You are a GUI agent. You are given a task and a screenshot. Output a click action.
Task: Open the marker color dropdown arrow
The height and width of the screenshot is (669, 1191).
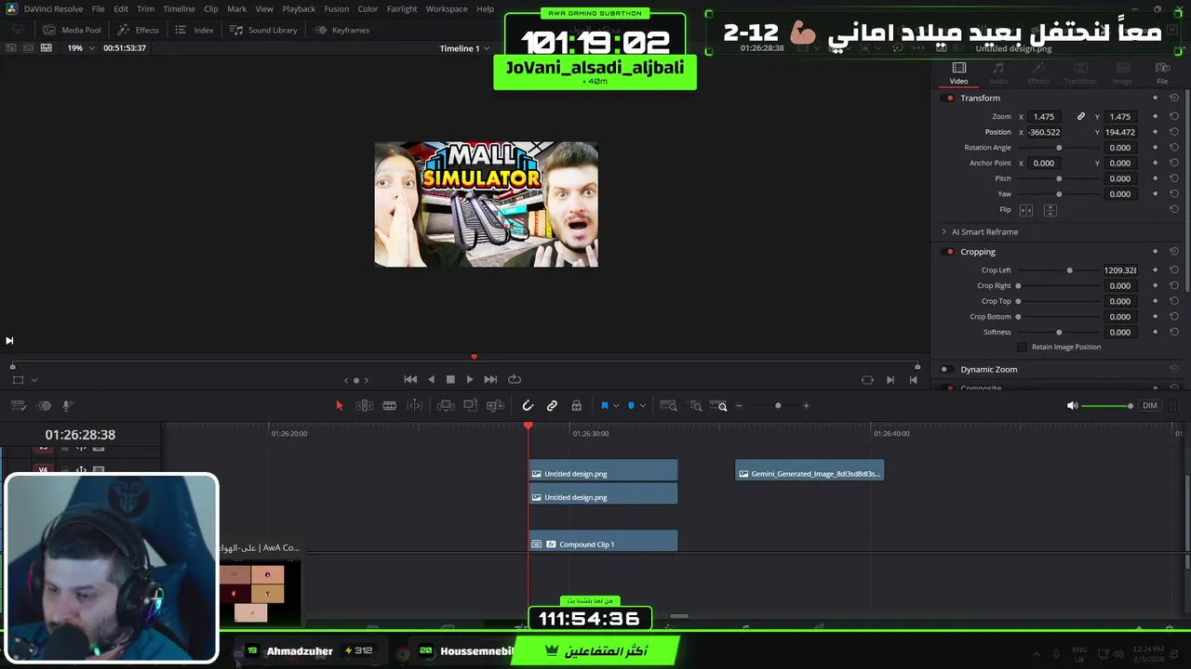(x=642, y=406)
